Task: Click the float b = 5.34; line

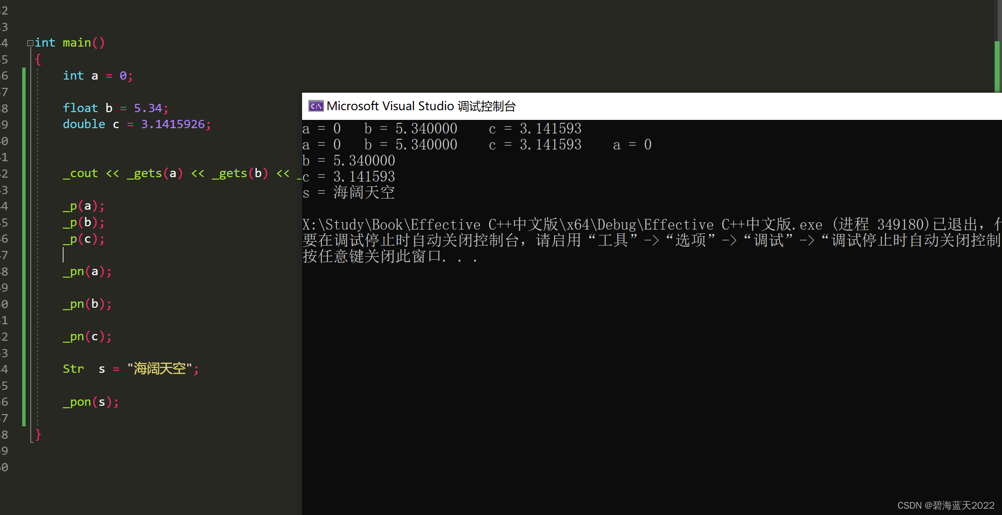Action: (x=115, y=108)
